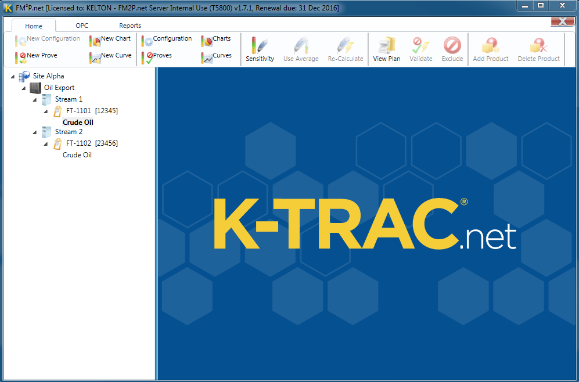
Task: Select the Stream 2 label
Action: [x=69, y=132]
